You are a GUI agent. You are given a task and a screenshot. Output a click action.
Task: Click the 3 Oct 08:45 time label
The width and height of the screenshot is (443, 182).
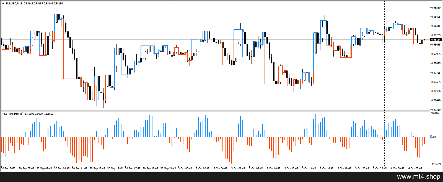[256, 168]
